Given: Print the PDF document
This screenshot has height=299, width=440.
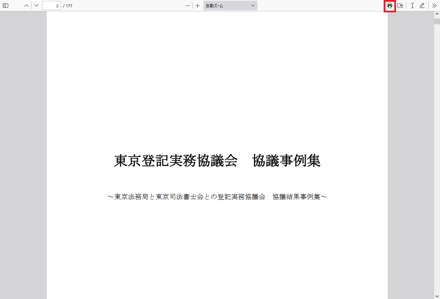Looking at the screenshot, I should tap(390, 5).
